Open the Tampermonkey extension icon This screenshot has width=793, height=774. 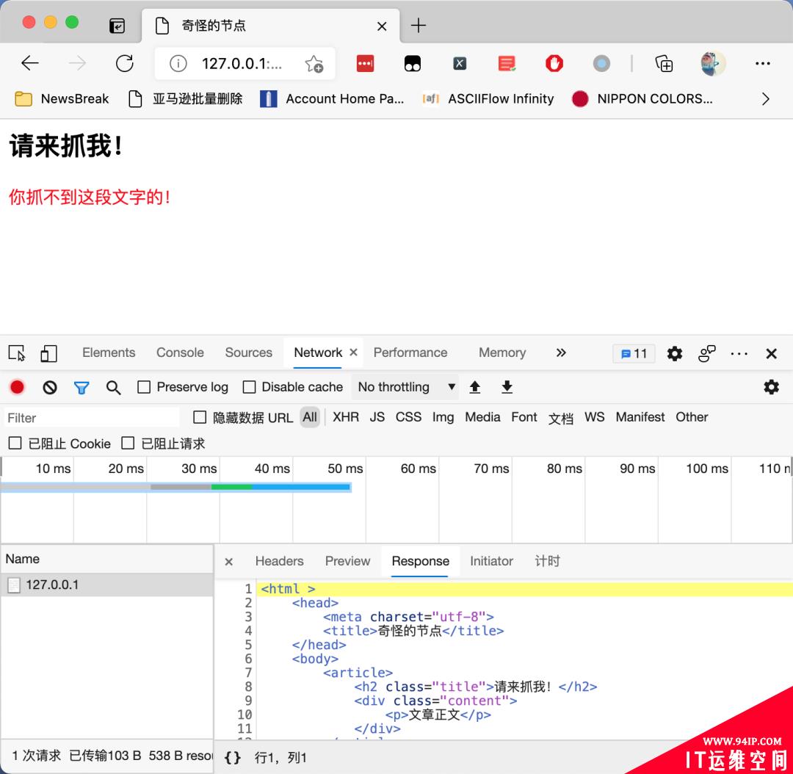[x=413, y=64]
